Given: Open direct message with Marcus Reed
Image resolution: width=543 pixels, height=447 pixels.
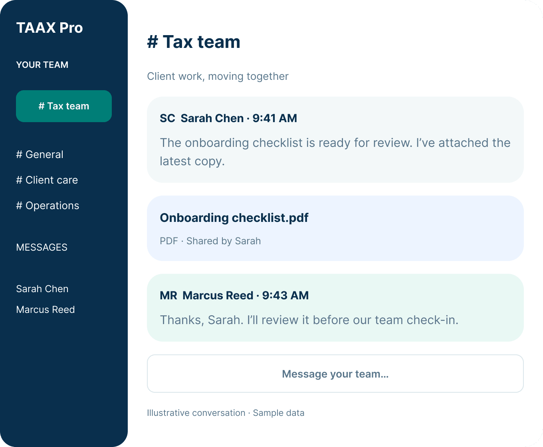Looking at the screenshot, I should (46, 309).
